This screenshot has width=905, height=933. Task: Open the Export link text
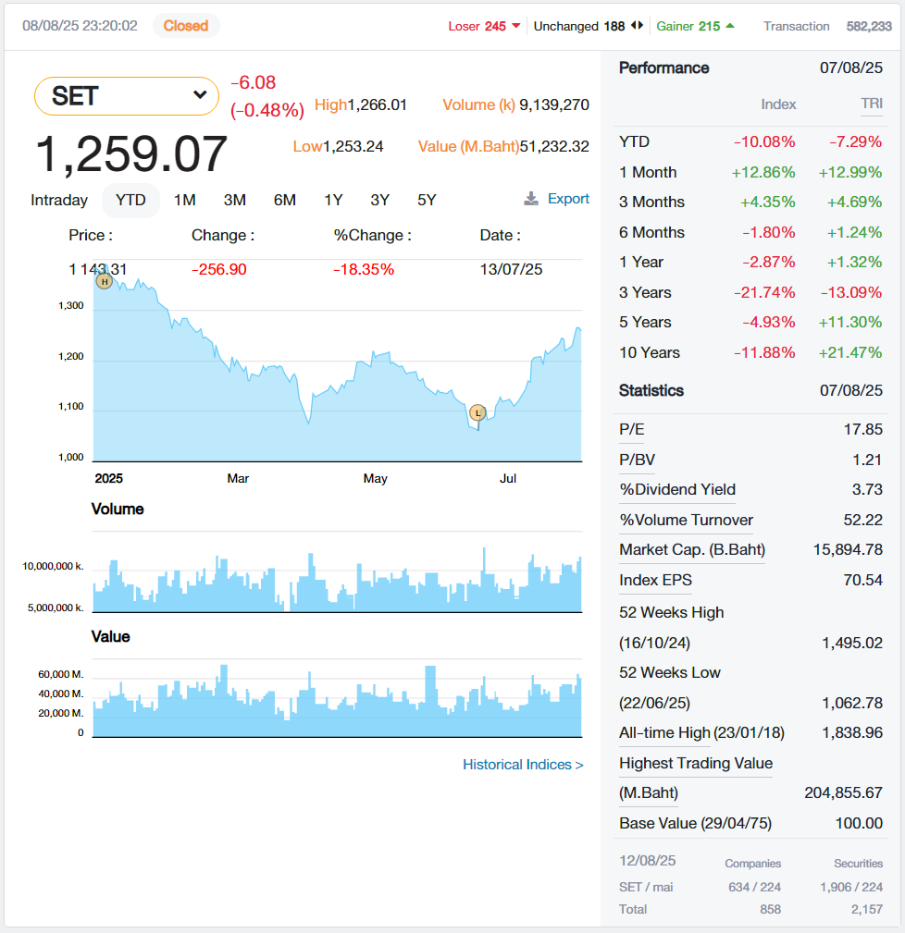pos(568,199)
